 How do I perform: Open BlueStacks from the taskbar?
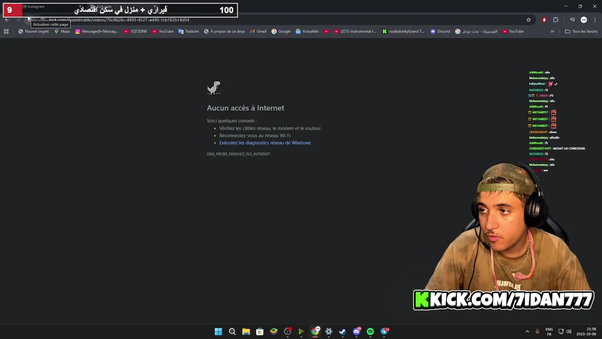[x=274, y=331]
